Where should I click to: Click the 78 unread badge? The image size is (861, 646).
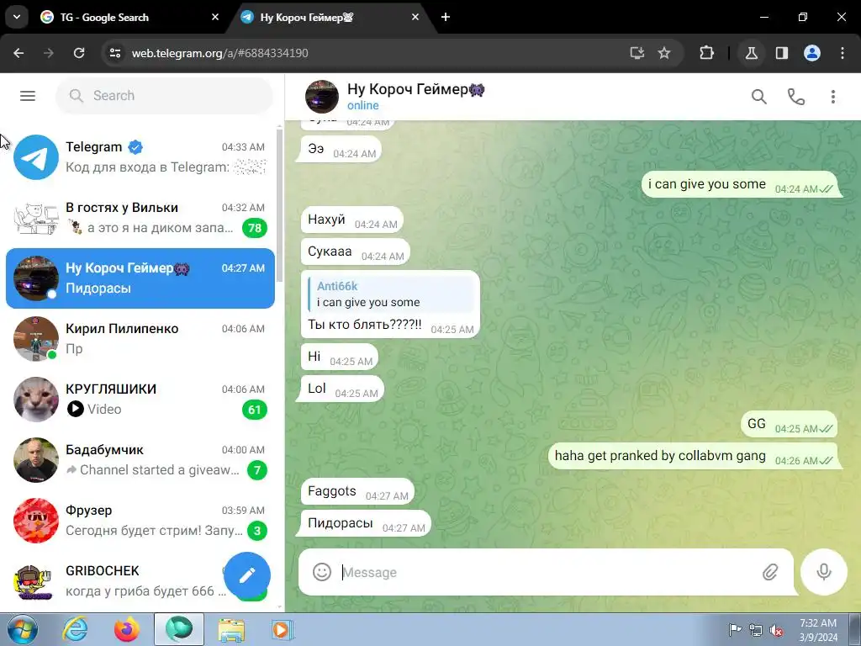coord(255,227)
